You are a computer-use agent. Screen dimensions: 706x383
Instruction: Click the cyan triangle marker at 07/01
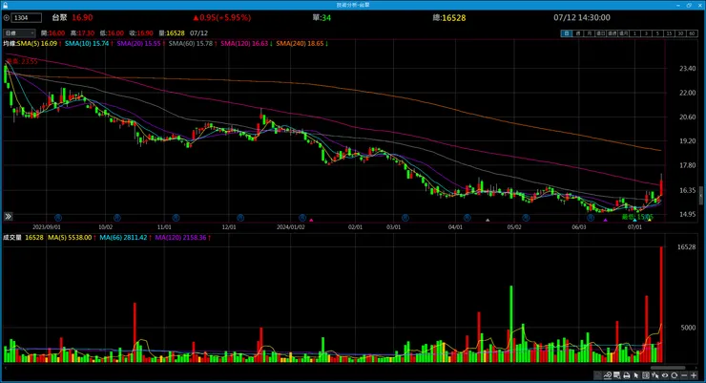[634, 220]
